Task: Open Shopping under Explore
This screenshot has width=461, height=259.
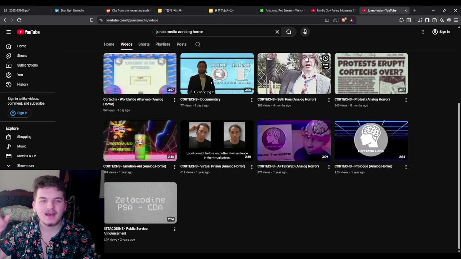Action: click(x=19, y=137)
